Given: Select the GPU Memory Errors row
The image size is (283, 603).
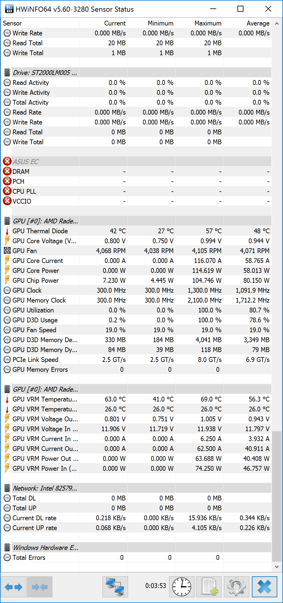Looking at the screenshot, I should tap(40, 370).
